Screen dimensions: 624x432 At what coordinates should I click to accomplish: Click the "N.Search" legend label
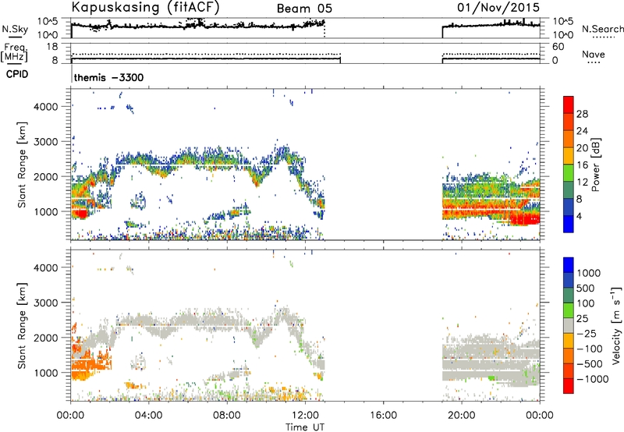(x=602, y=29)
